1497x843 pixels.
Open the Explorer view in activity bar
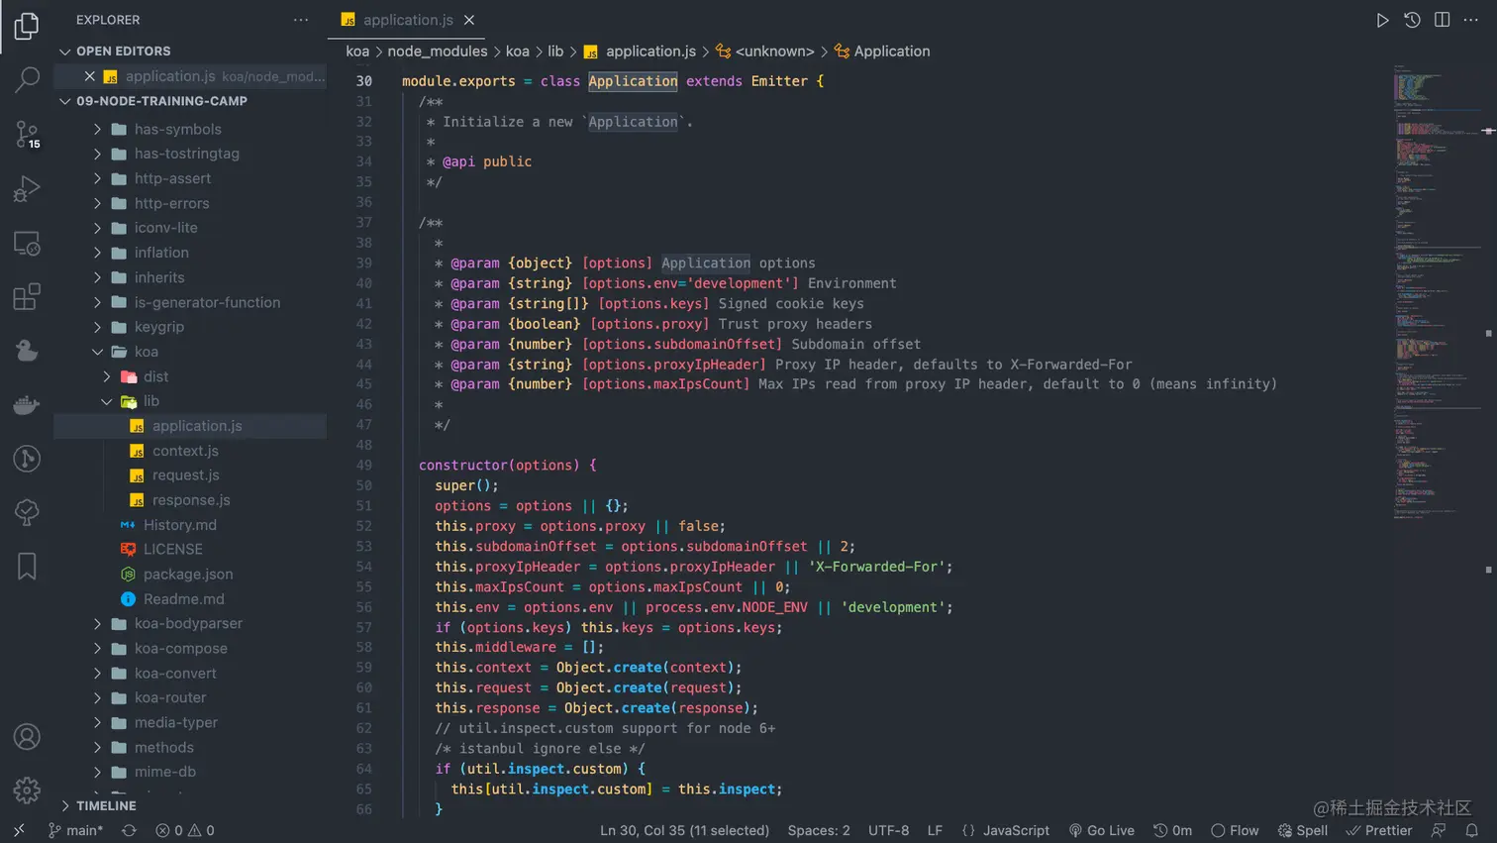(x=27, y=26)
